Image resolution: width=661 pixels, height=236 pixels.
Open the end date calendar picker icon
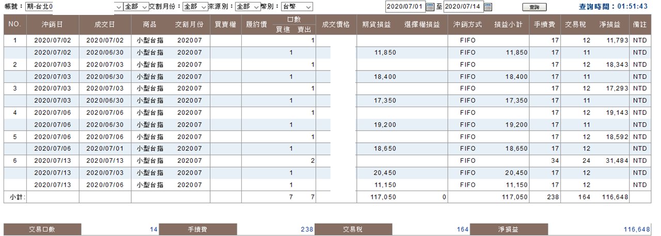tap(487, 7)
